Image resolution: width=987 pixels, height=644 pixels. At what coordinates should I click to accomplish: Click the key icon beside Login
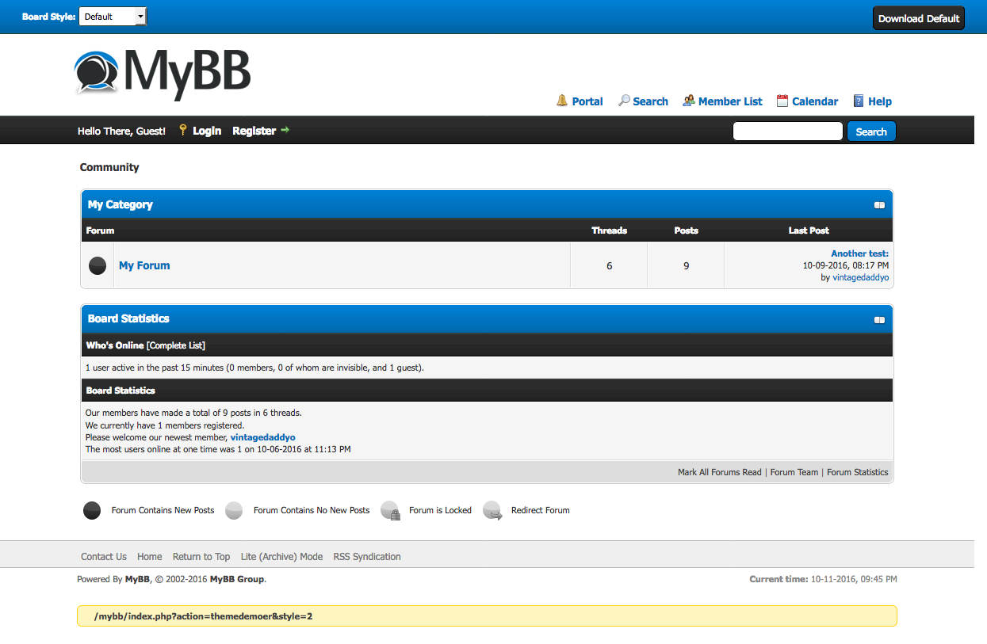pos(182,130)
